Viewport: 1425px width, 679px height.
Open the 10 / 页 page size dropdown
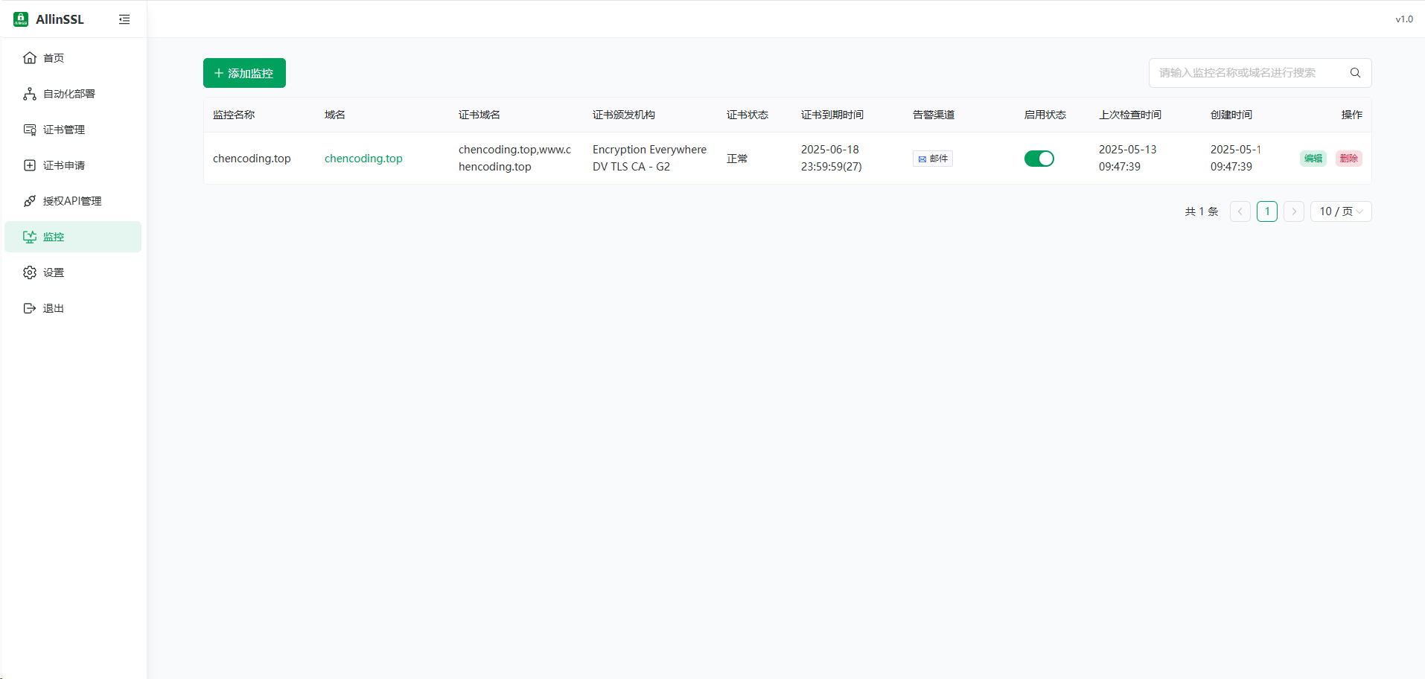click(1340, 211)
